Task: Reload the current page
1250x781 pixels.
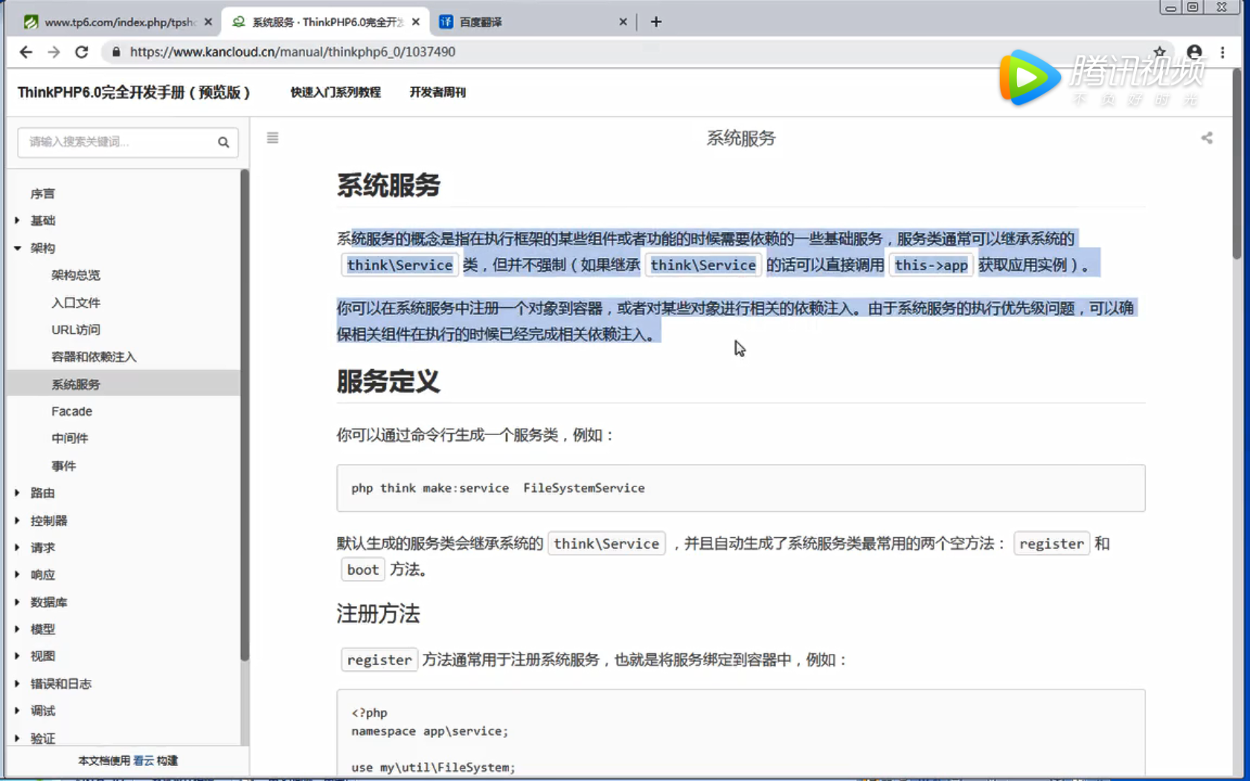Action: [82, 52]
